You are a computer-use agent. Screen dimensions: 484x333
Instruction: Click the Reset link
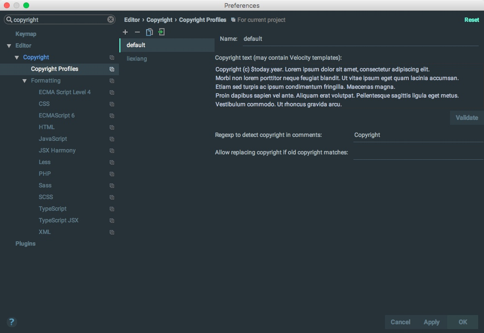[x=472, y=20]
